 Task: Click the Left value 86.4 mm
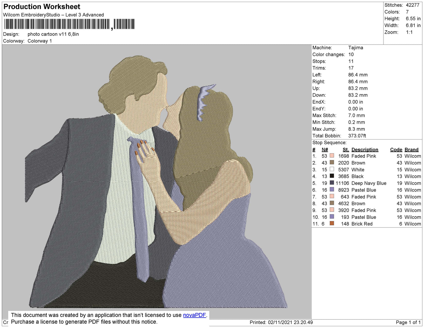coord(358,75)
